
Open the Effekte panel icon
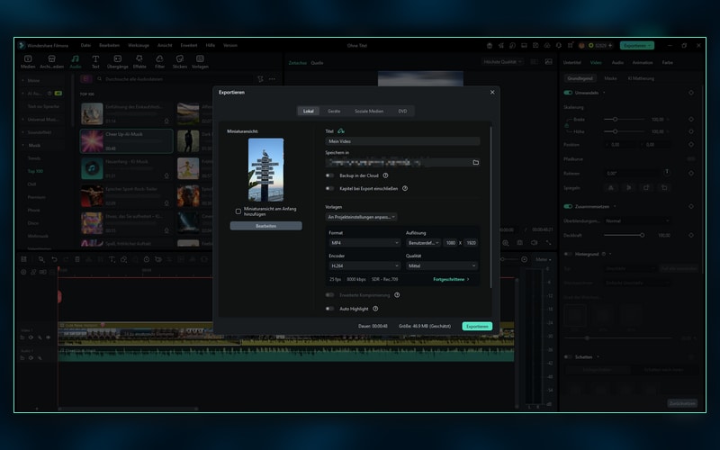pyautogui.click(x=139, y=58)
